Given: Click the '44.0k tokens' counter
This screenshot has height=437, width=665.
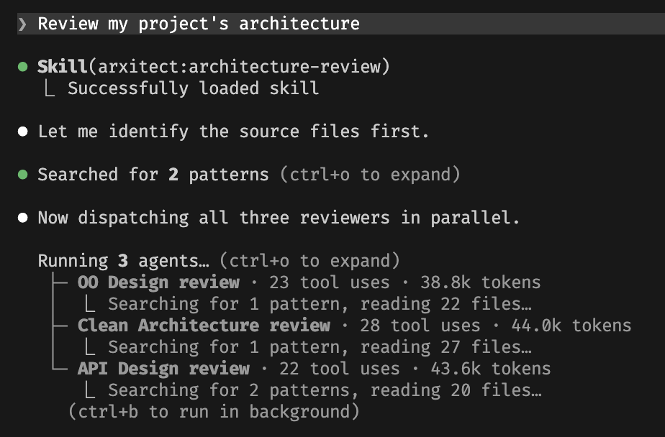Looking at the screenshot, I should click(571, 326).
